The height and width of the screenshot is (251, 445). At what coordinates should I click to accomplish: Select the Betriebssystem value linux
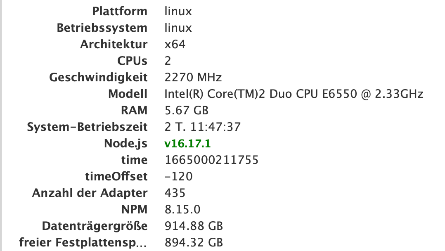point(178,28)
